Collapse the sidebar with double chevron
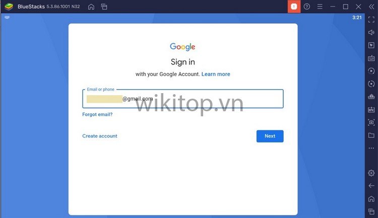The image size is (378, 218). (x=371, y=7)
